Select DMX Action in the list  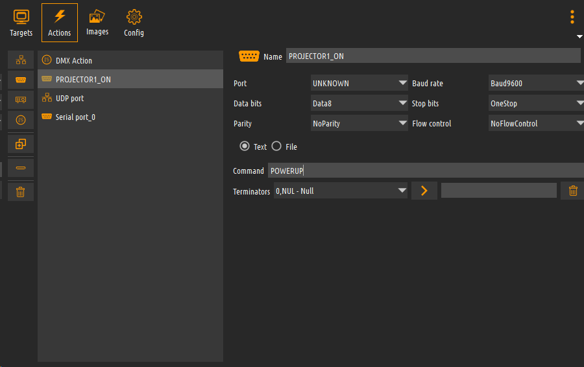[130, 60]
